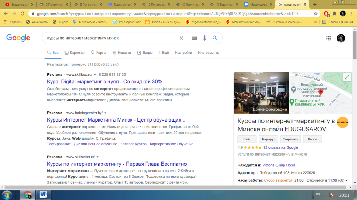The height and width of the screenshot is (200, 357).
Task: Go back with the browser back arrow
Action: 6,14
